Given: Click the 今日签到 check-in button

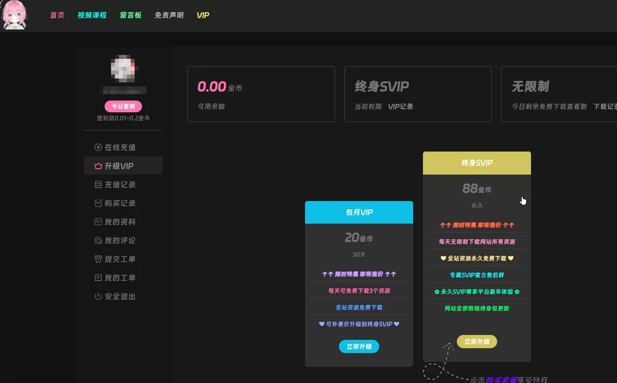Looking at the screenshot, I should pyautogui.click(x=123, y=106).
